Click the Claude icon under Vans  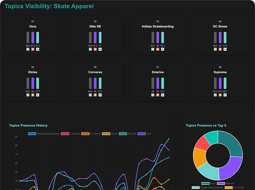pyautogui.click(x=33, y=49)
